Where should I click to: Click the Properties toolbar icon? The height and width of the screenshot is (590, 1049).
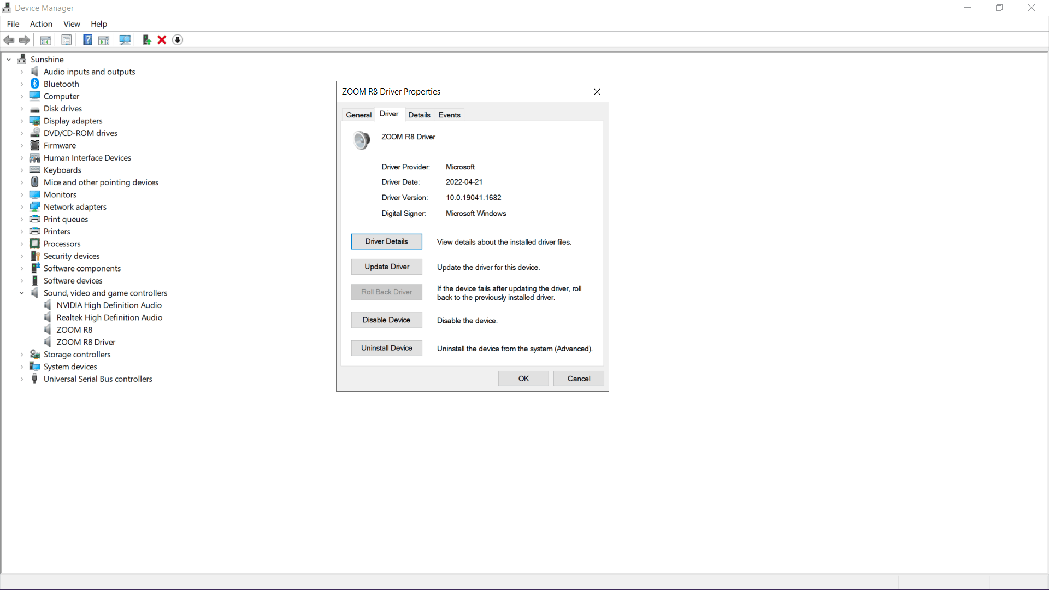point(67,40)
